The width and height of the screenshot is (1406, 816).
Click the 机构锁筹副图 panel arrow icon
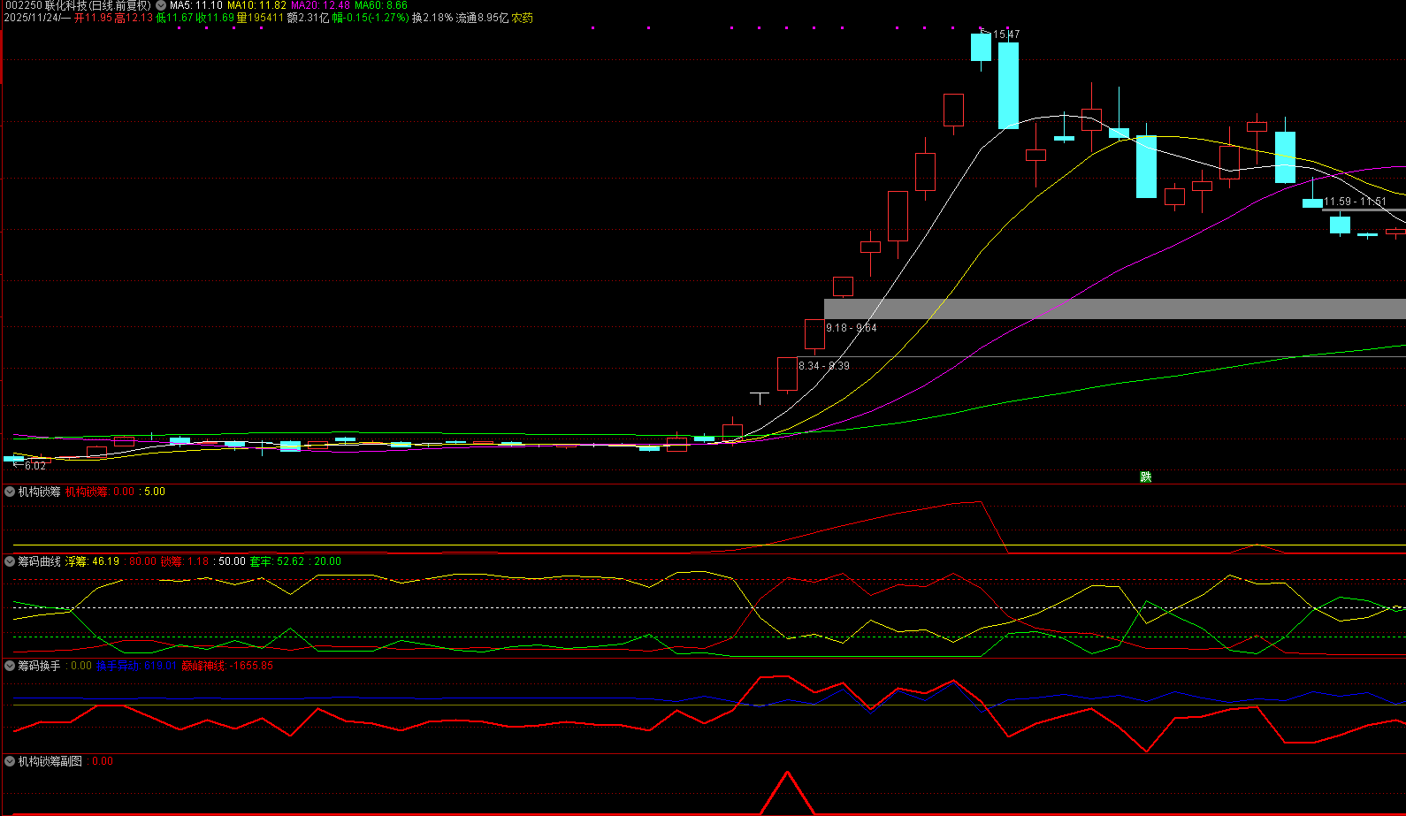10,761
